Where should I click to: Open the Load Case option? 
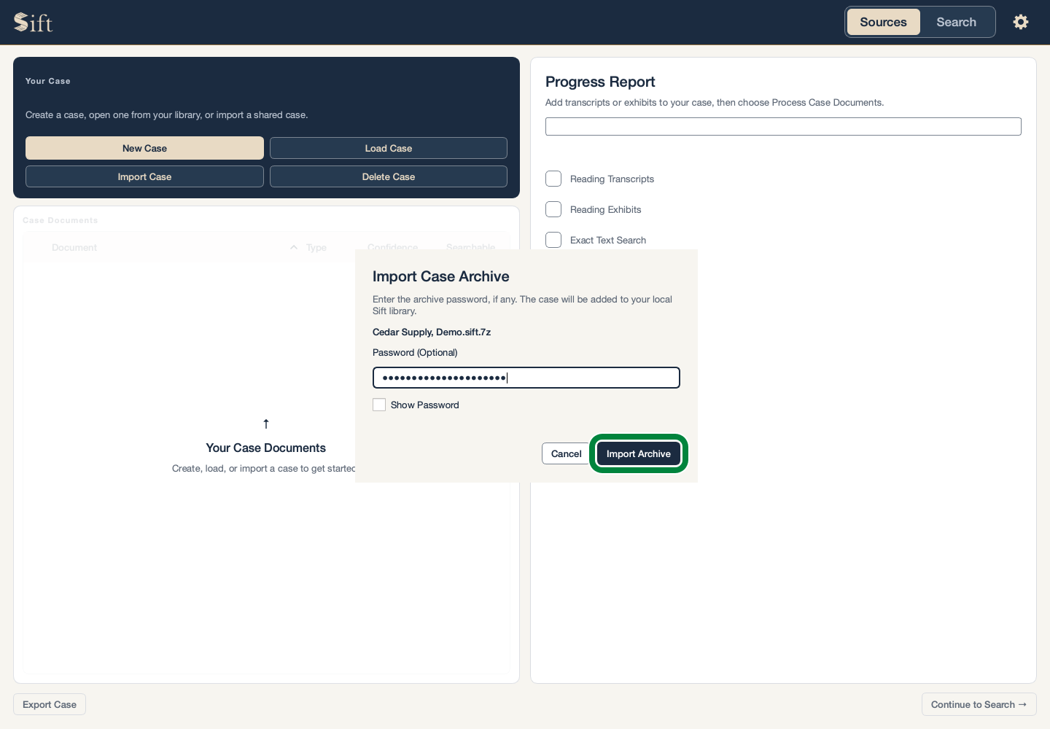[x=389, y=148]
